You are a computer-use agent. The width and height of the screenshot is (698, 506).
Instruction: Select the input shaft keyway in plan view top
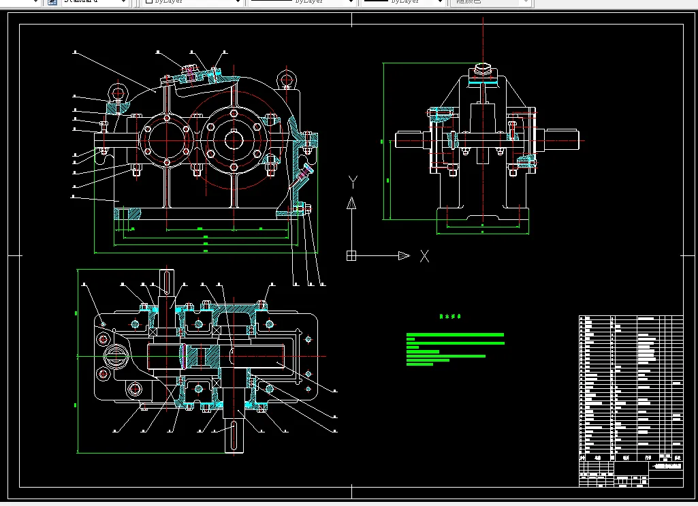(x=166, y=282)
